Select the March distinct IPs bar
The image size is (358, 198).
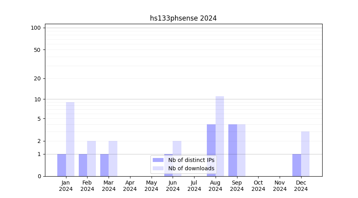point(104,165)
